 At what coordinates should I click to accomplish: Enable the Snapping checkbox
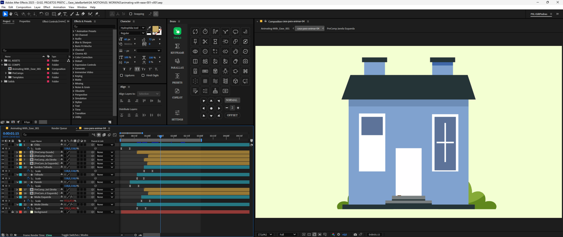[x=130, y=14]
